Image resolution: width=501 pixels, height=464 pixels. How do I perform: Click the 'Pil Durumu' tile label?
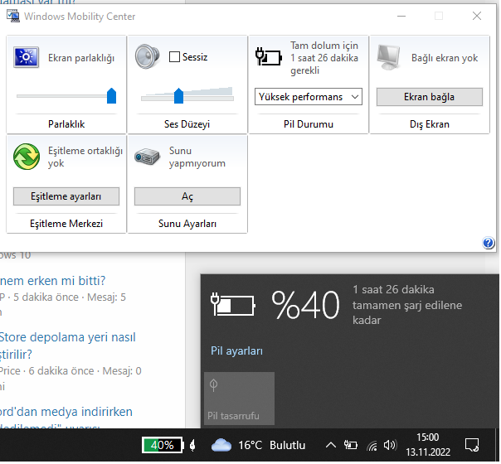(309, 124)
